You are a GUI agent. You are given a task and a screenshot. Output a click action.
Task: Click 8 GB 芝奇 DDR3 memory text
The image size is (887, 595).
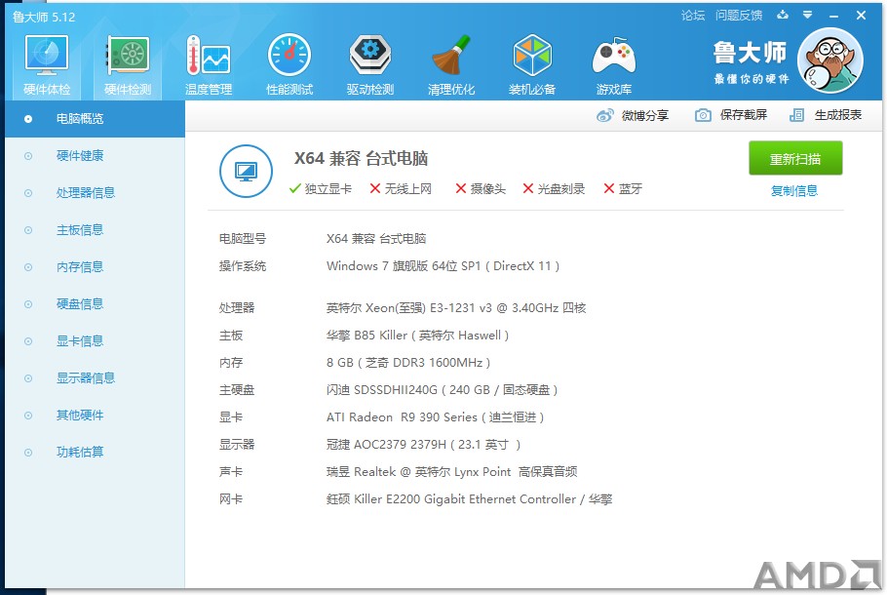pos(408,363)
